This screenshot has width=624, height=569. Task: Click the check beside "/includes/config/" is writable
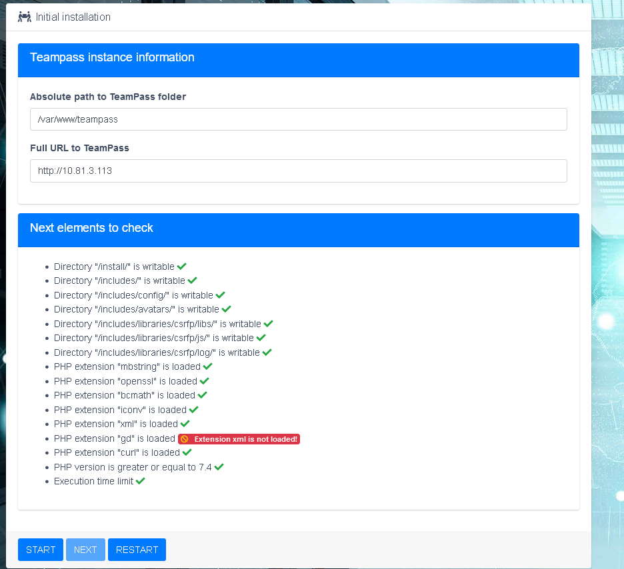pos(219,294)
